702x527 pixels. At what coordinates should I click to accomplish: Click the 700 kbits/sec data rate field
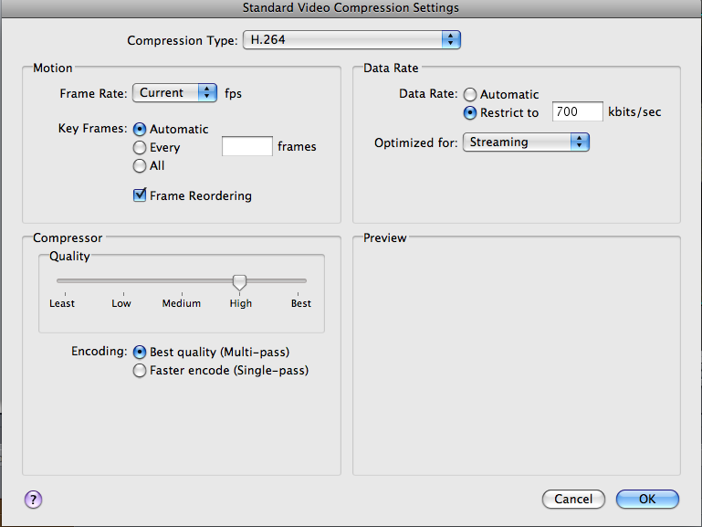coord(578,111)
